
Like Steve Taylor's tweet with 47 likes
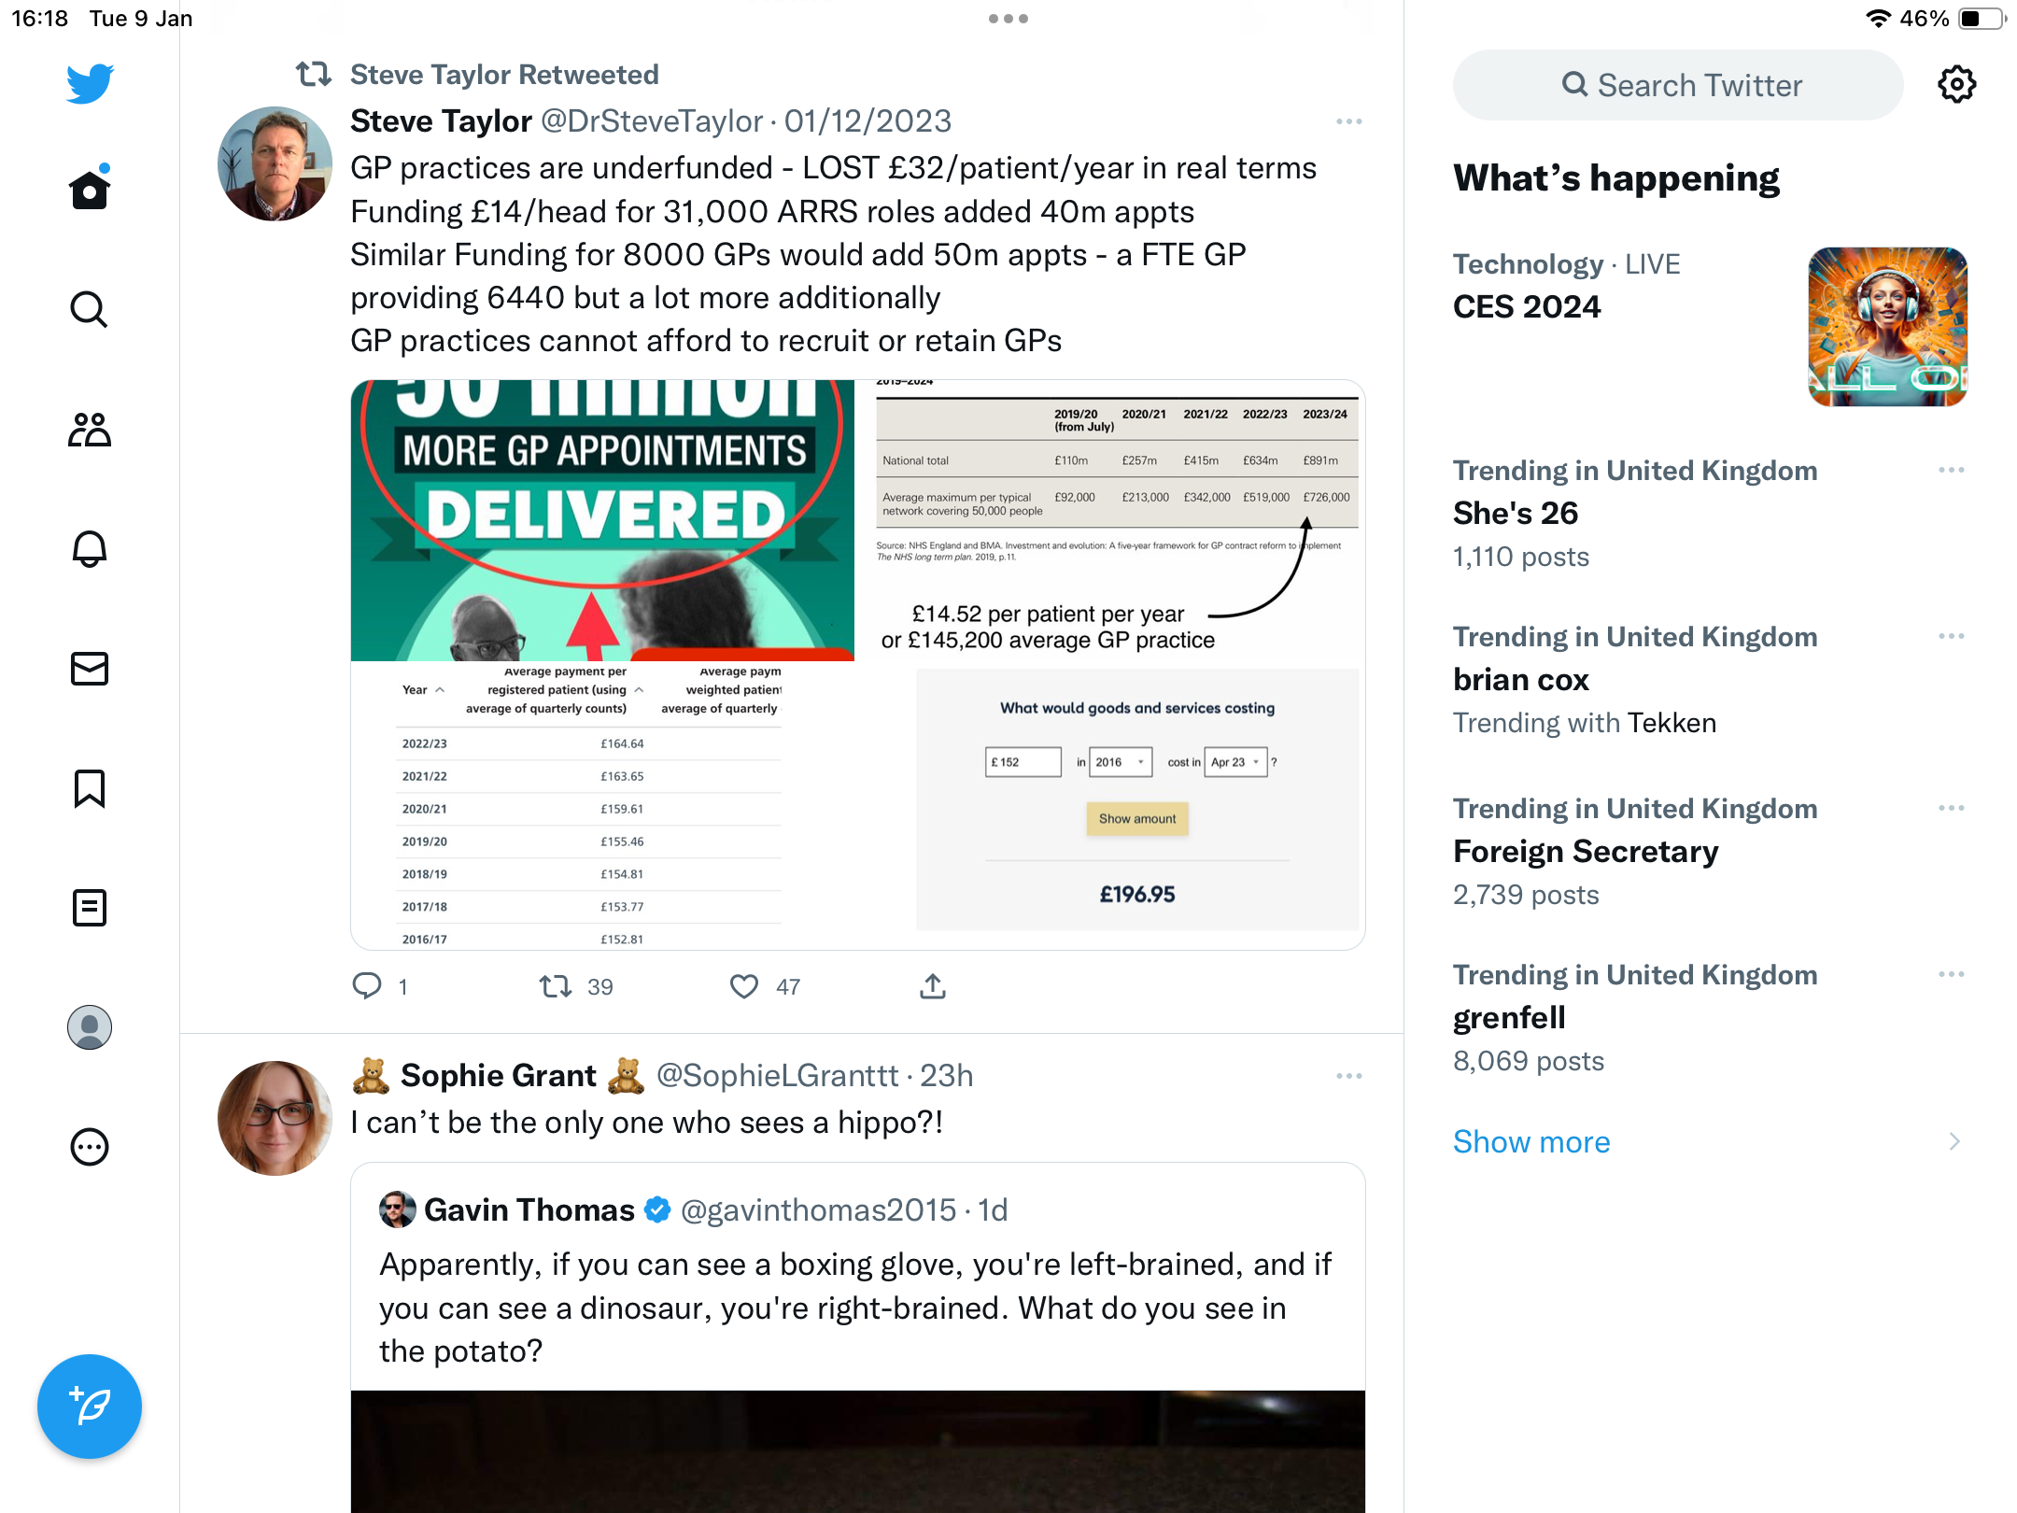pos(744,986)
